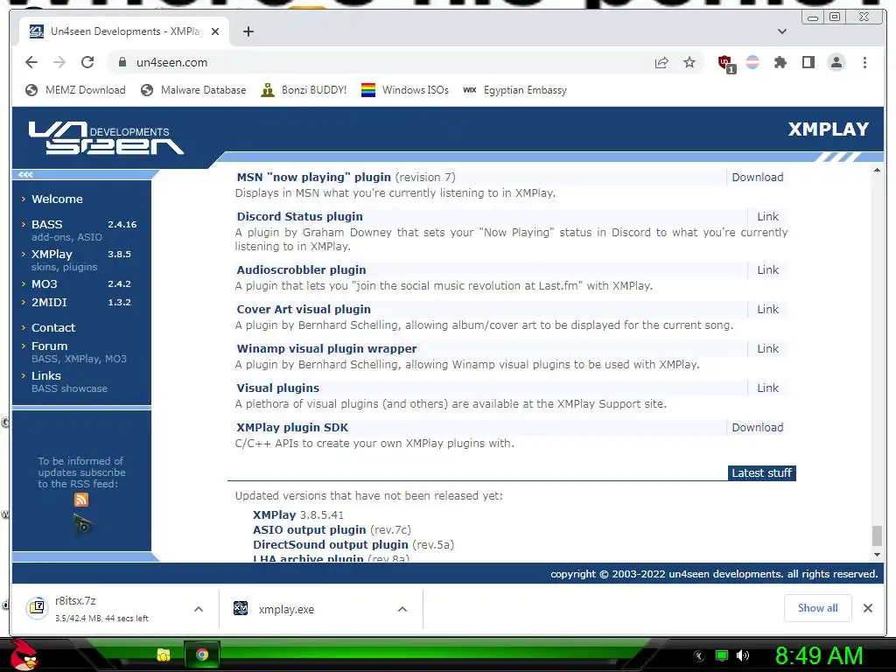
Task: Open the r8itsx.7z download item
Action: 101,609
